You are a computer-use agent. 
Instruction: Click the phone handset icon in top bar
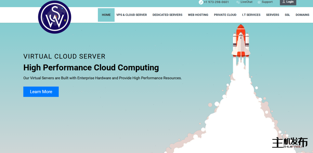click(201, 2)
